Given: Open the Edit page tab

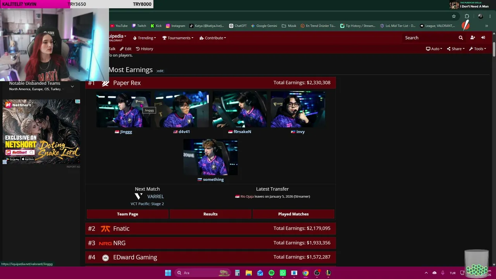Looking at the screenshot, I should pyautogui.click(x=126, y=49).
